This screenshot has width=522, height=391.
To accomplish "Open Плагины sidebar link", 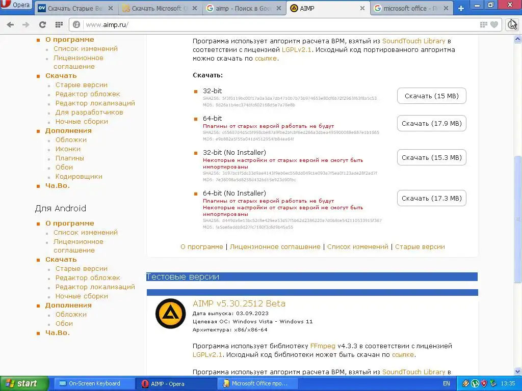I will (69, 158).
